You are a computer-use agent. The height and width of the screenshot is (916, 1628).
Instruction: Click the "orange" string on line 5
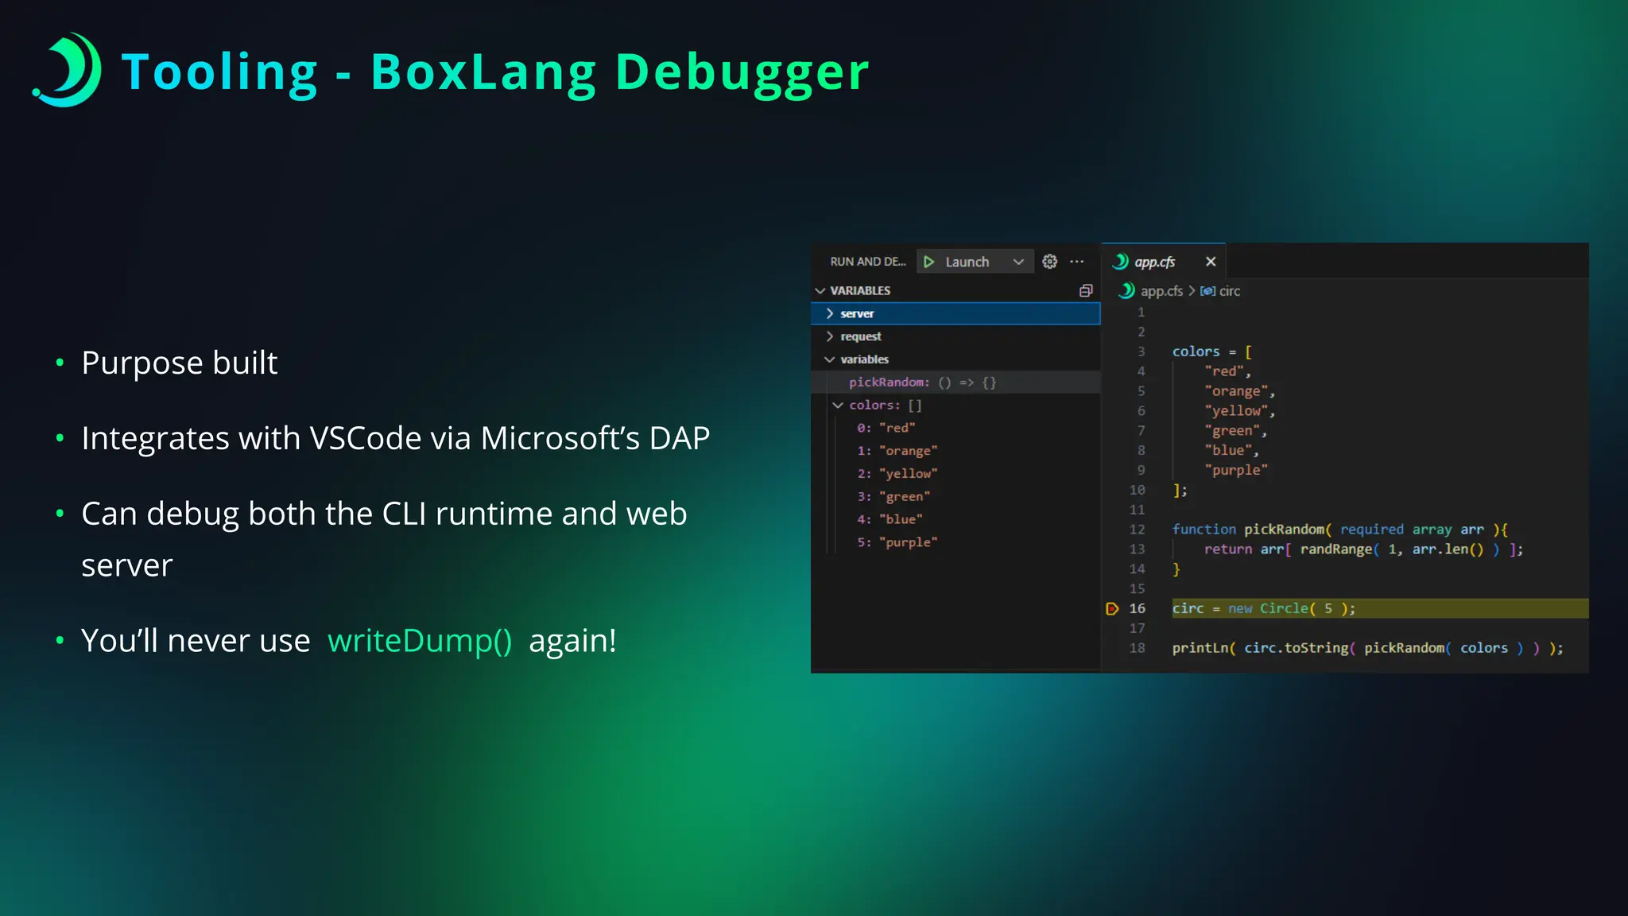pos(1236,391)
